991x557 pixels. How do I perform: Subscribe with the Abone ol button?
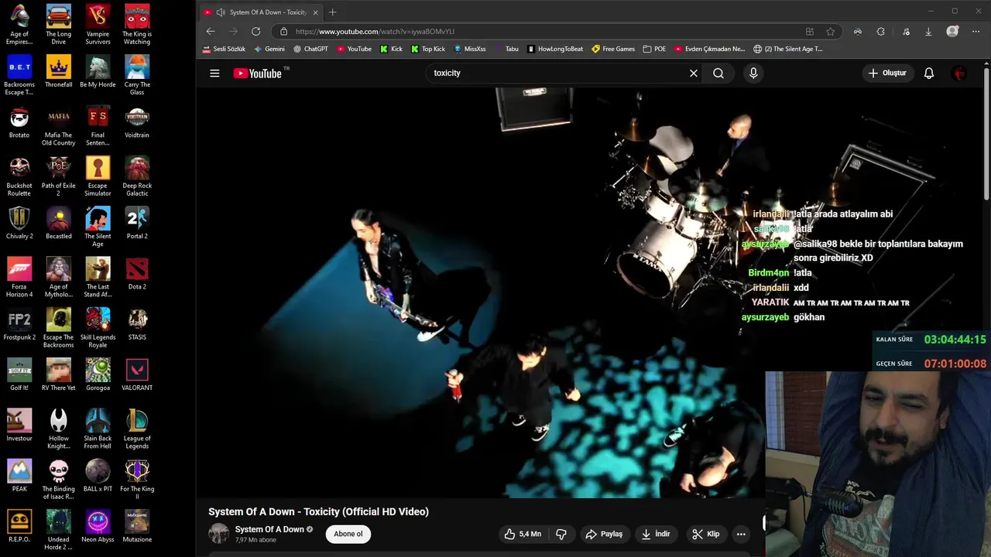pos(348,534)
